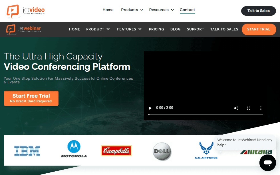Image resolution: width=280 pixels, height=175 pixels.
Task: Open the FEATURES dropdown menu
Action: [x=129, y=29]
